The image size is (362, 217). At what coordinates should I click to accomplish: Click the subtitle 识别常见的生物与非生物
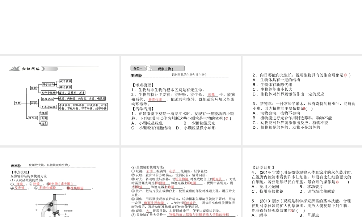tap(189, 75)
